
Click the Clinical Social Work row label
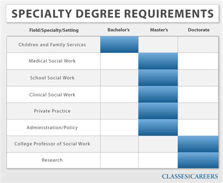[x=52, y=95]
